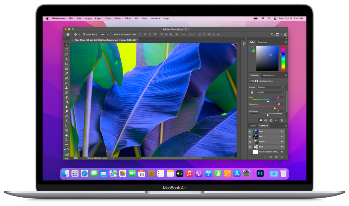Click the Hue value field
The width and height of the screenshot is (349, 206).
pyautogui.click(x=280, y=97)
